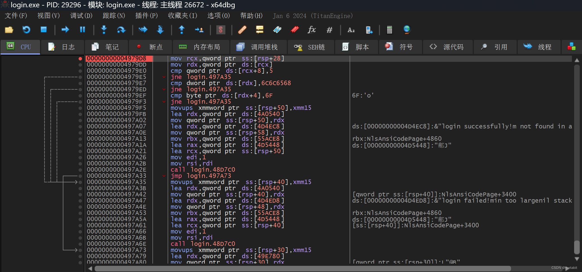Restart debugging with the reload icon
Viewport: 582px width, 272px height.
click(26, 30)
